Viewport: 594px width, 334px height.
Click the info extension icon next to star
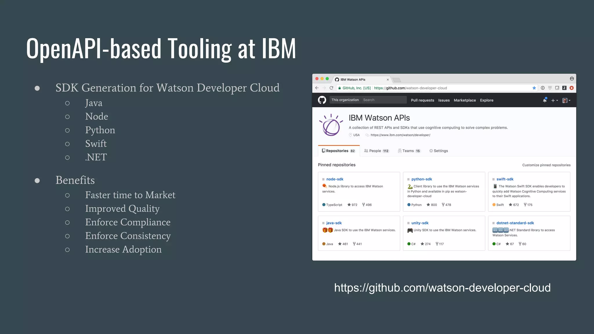point(543,88)
